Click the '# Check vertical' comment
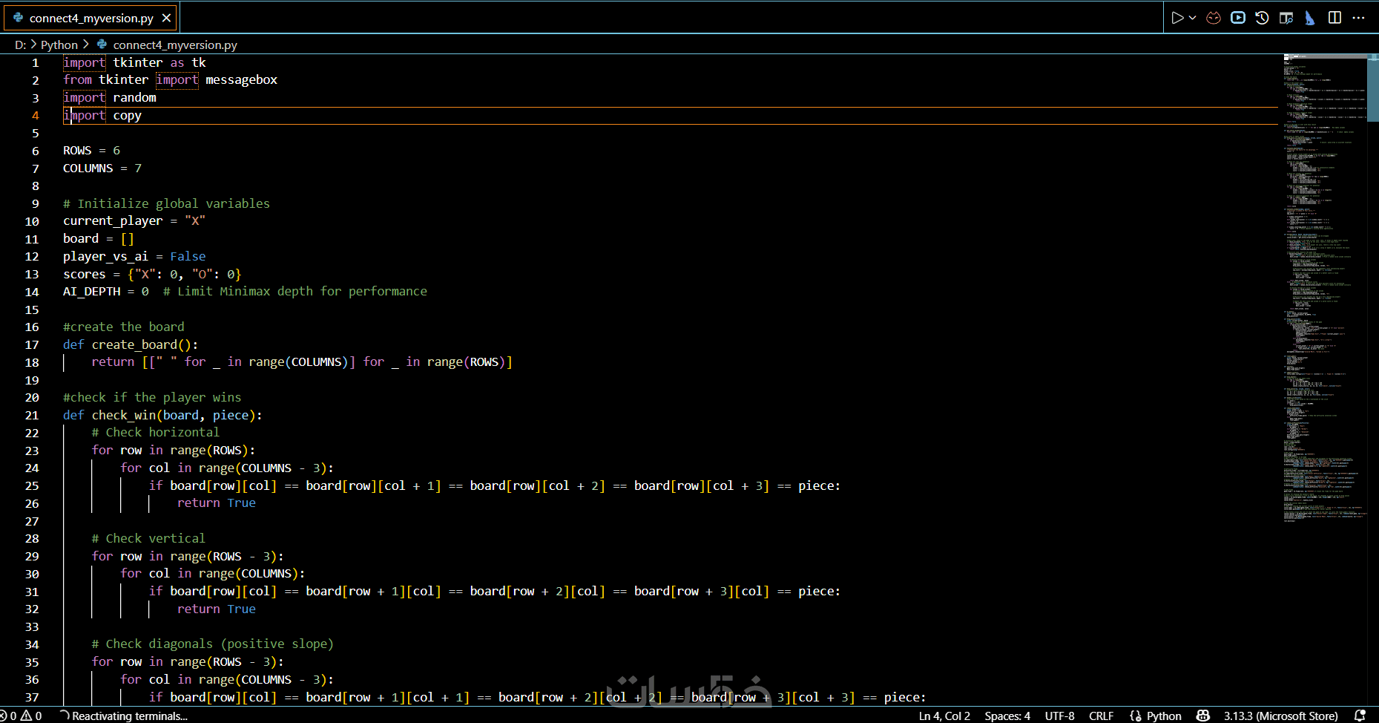 click(x=148, y=539)
